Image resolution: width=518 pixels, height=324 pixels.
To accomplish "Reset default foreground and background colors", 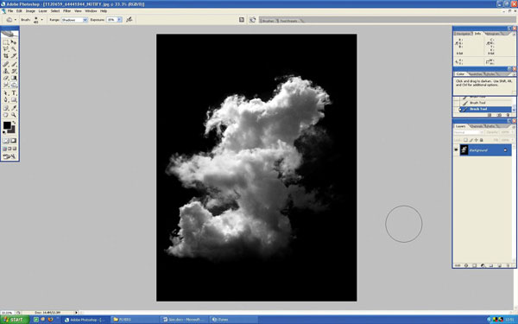I will click(4, 132).
